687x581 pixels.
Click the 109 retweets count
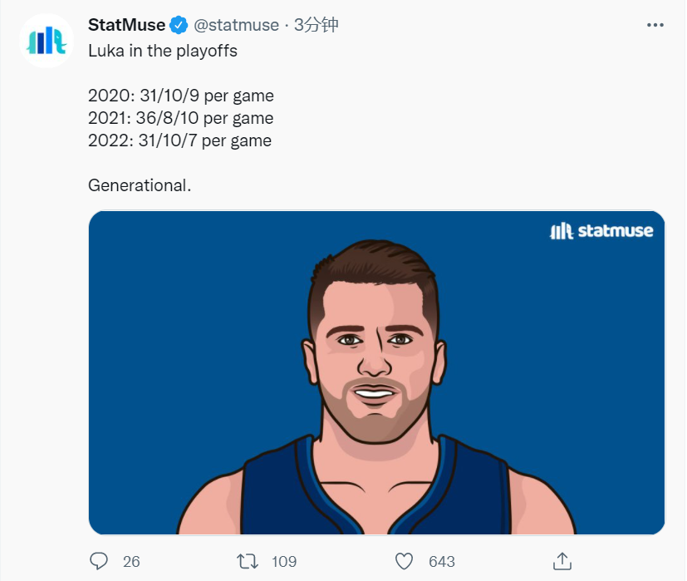tap(284, 562)
